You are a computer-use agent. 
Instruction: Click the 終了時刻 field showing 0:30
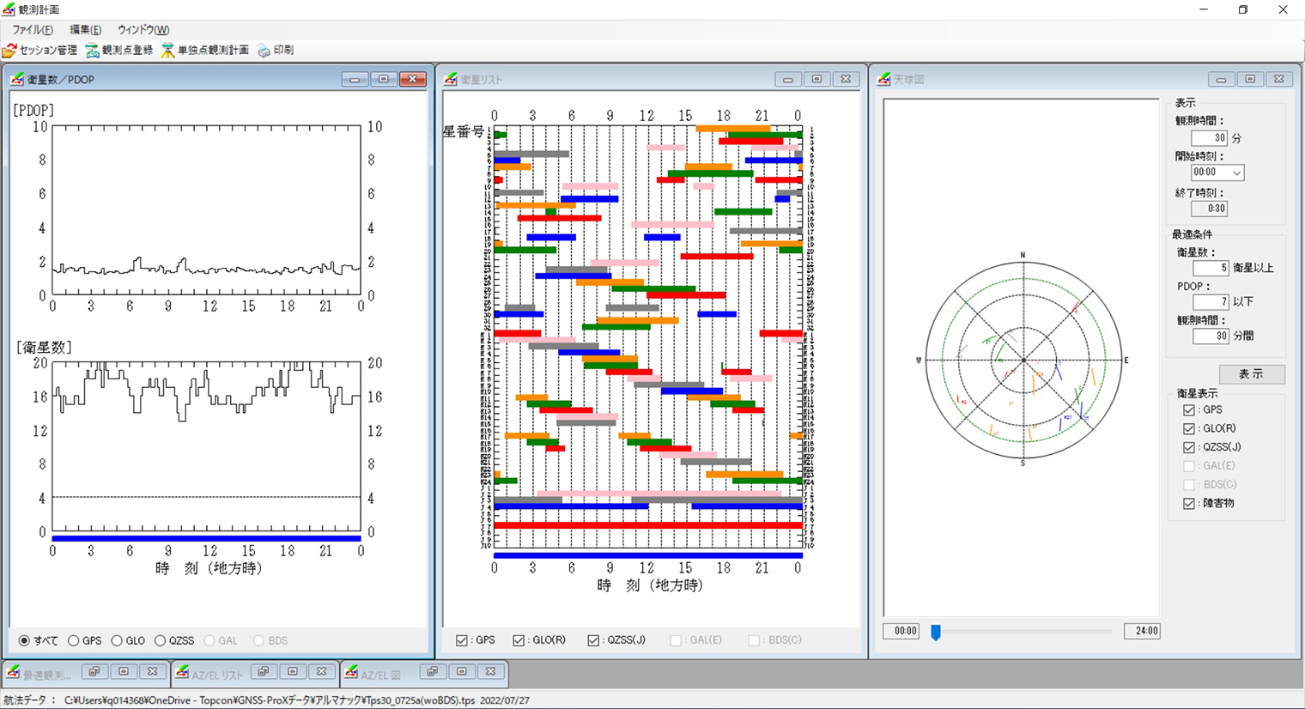click(x=1210, y=209)
